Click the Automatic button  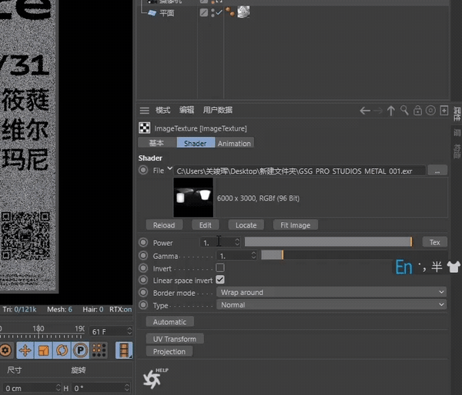[169, 322]
